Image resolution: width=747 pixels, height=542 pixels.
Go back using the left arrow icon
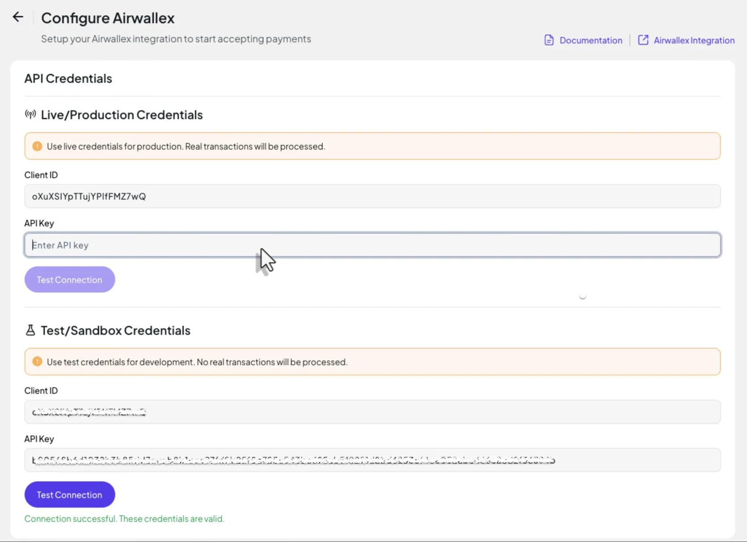(18, 17)
